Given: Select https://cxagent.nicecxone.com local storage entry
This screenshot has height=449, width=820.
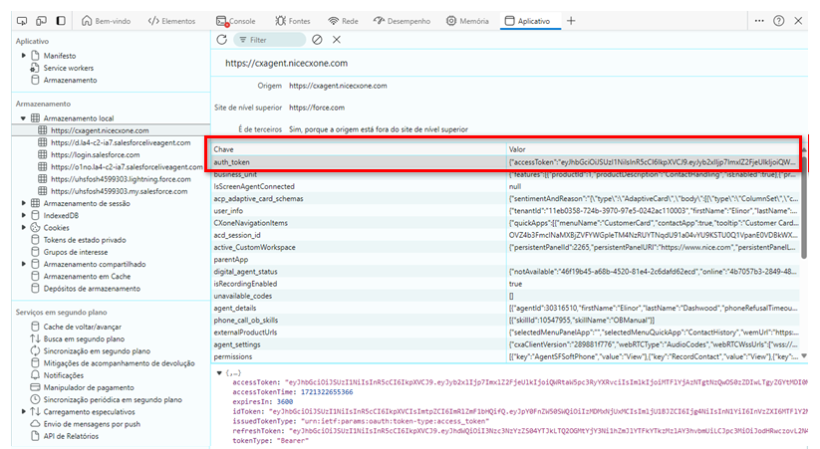Looking at the screenshot, I should point(100,130).
